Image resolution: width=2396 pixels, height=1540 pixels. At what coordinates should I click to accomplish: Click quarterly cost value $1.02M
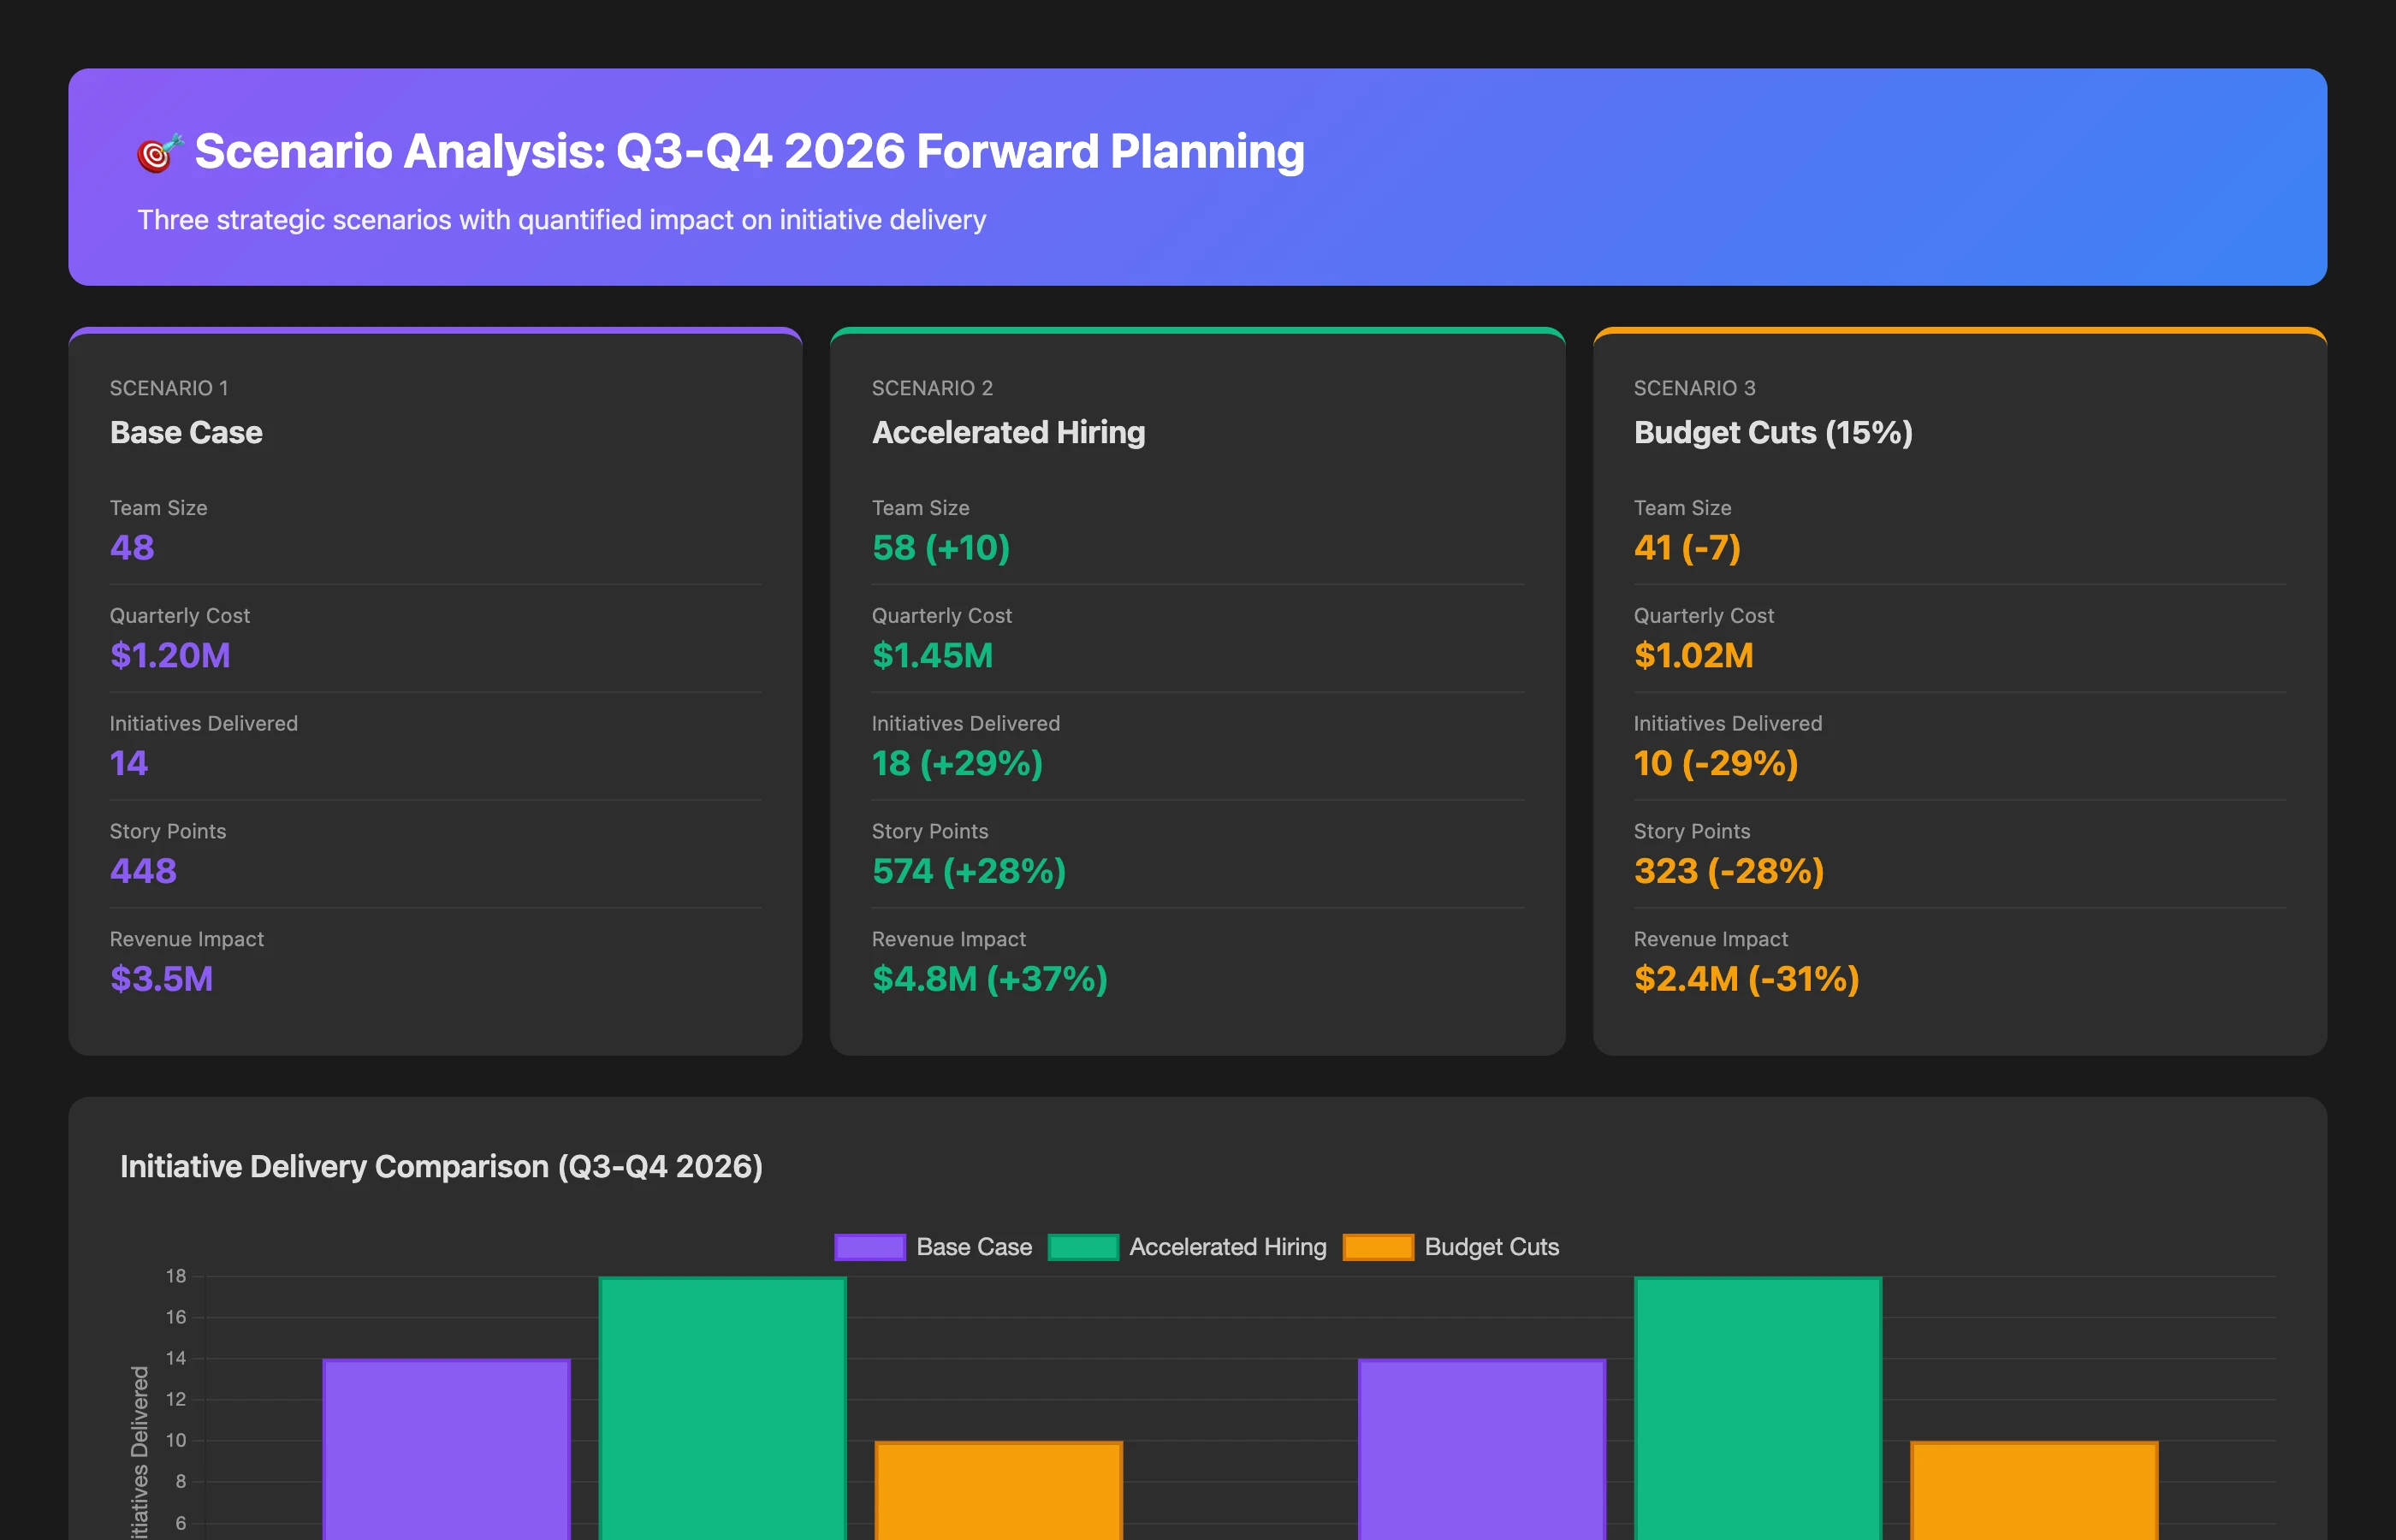[1694, 655]
